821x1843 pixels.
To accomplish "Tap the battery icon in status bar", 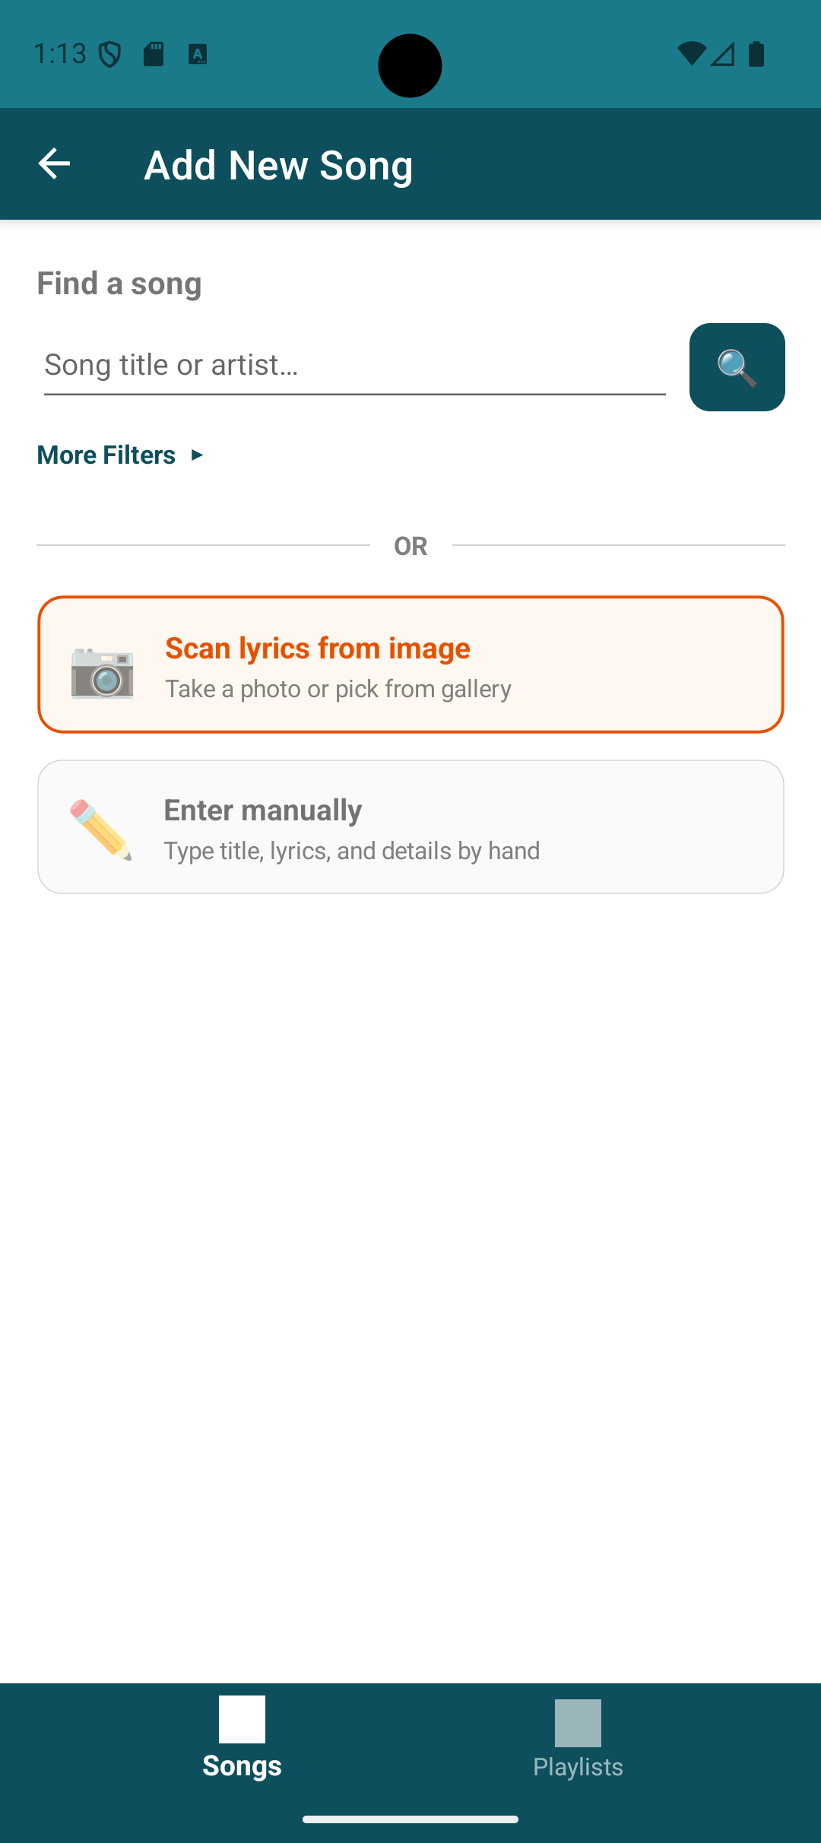I will tap(756, 54).
